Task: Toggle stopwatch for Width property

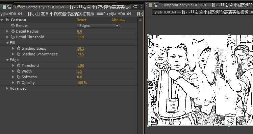Action: tap(19, 72)
